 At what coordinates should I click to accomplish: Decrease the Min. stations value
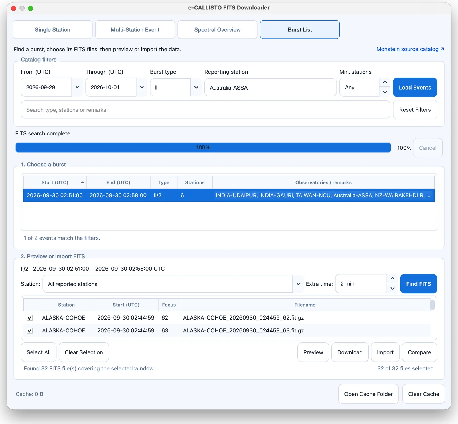[385, 92]
